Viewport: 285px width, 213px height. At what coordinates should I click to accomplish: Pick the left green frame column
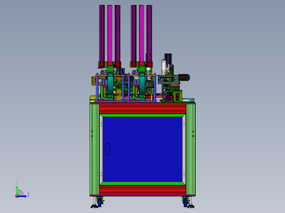pos(94,150)
